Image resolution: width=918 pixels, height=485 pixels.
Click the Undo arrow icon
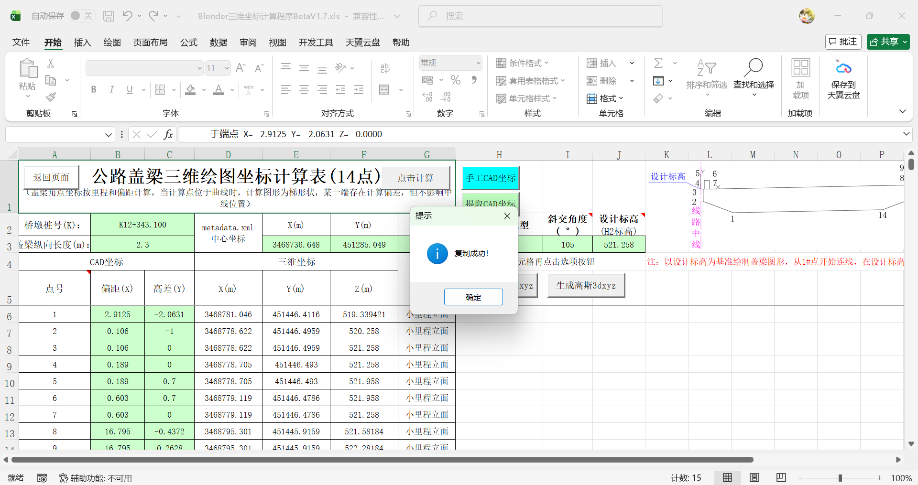[127, 16]
